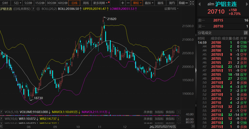Toggle the 简约 simple view mode
This screenshot has width=249, height=129.
pos(172,3)
